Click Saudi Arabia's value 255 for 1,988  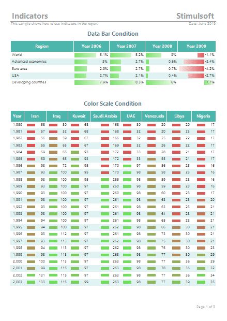(116, 179)
